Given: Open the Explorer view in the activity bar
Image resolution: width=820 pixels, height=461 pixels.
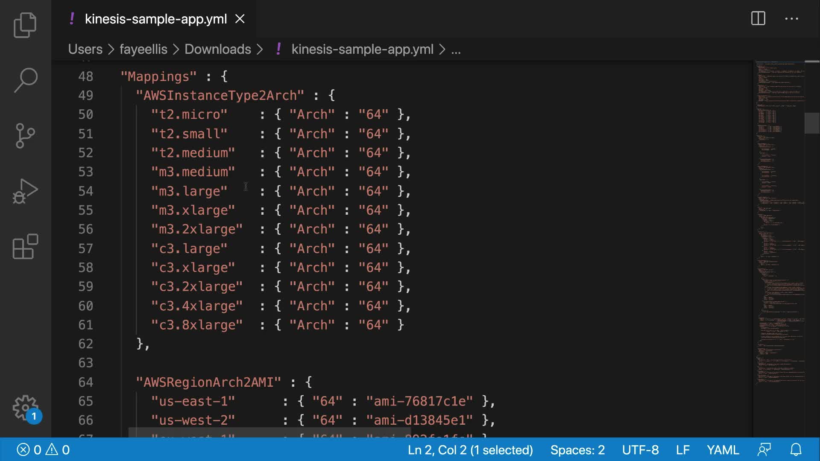Looking at the screenshot, I should (25, 25).
